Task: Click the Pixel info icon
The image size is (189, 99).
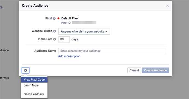Action: (54, 18)
